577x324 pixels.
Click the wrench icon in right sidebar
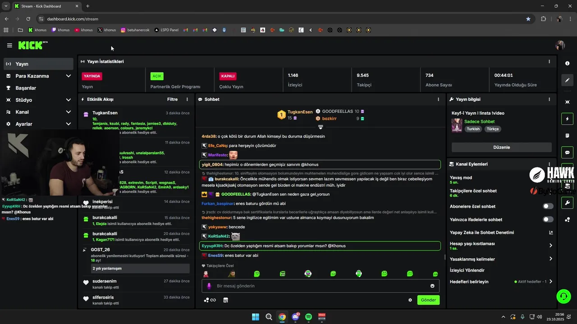click(568, 203)
